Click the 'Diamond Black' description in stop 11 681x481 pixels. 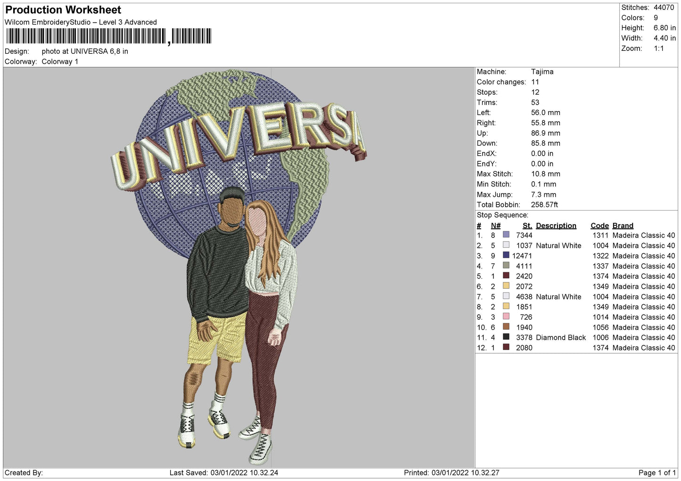(x=561, y=337)
